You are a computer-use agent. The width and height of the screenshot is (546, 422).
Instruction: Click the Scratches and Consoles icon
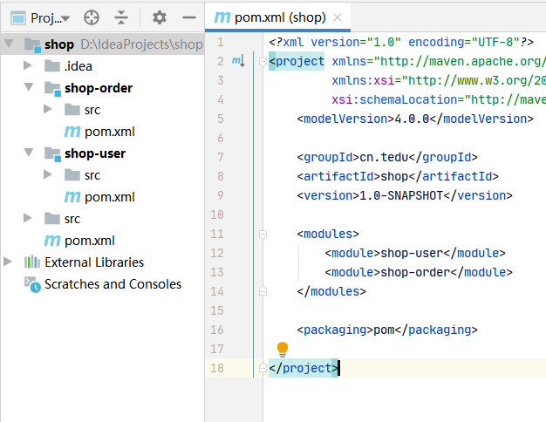coord(32,284)
